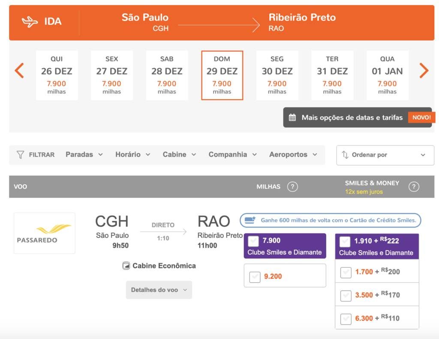Screen dimensions: 439x339
Task: Click the Ganhe 600 milhas Smiles card banner
Action: (331, 220)
